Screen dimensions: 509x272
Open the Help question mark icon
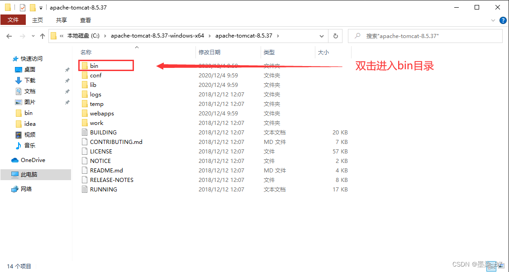click(x=502, y=20)
